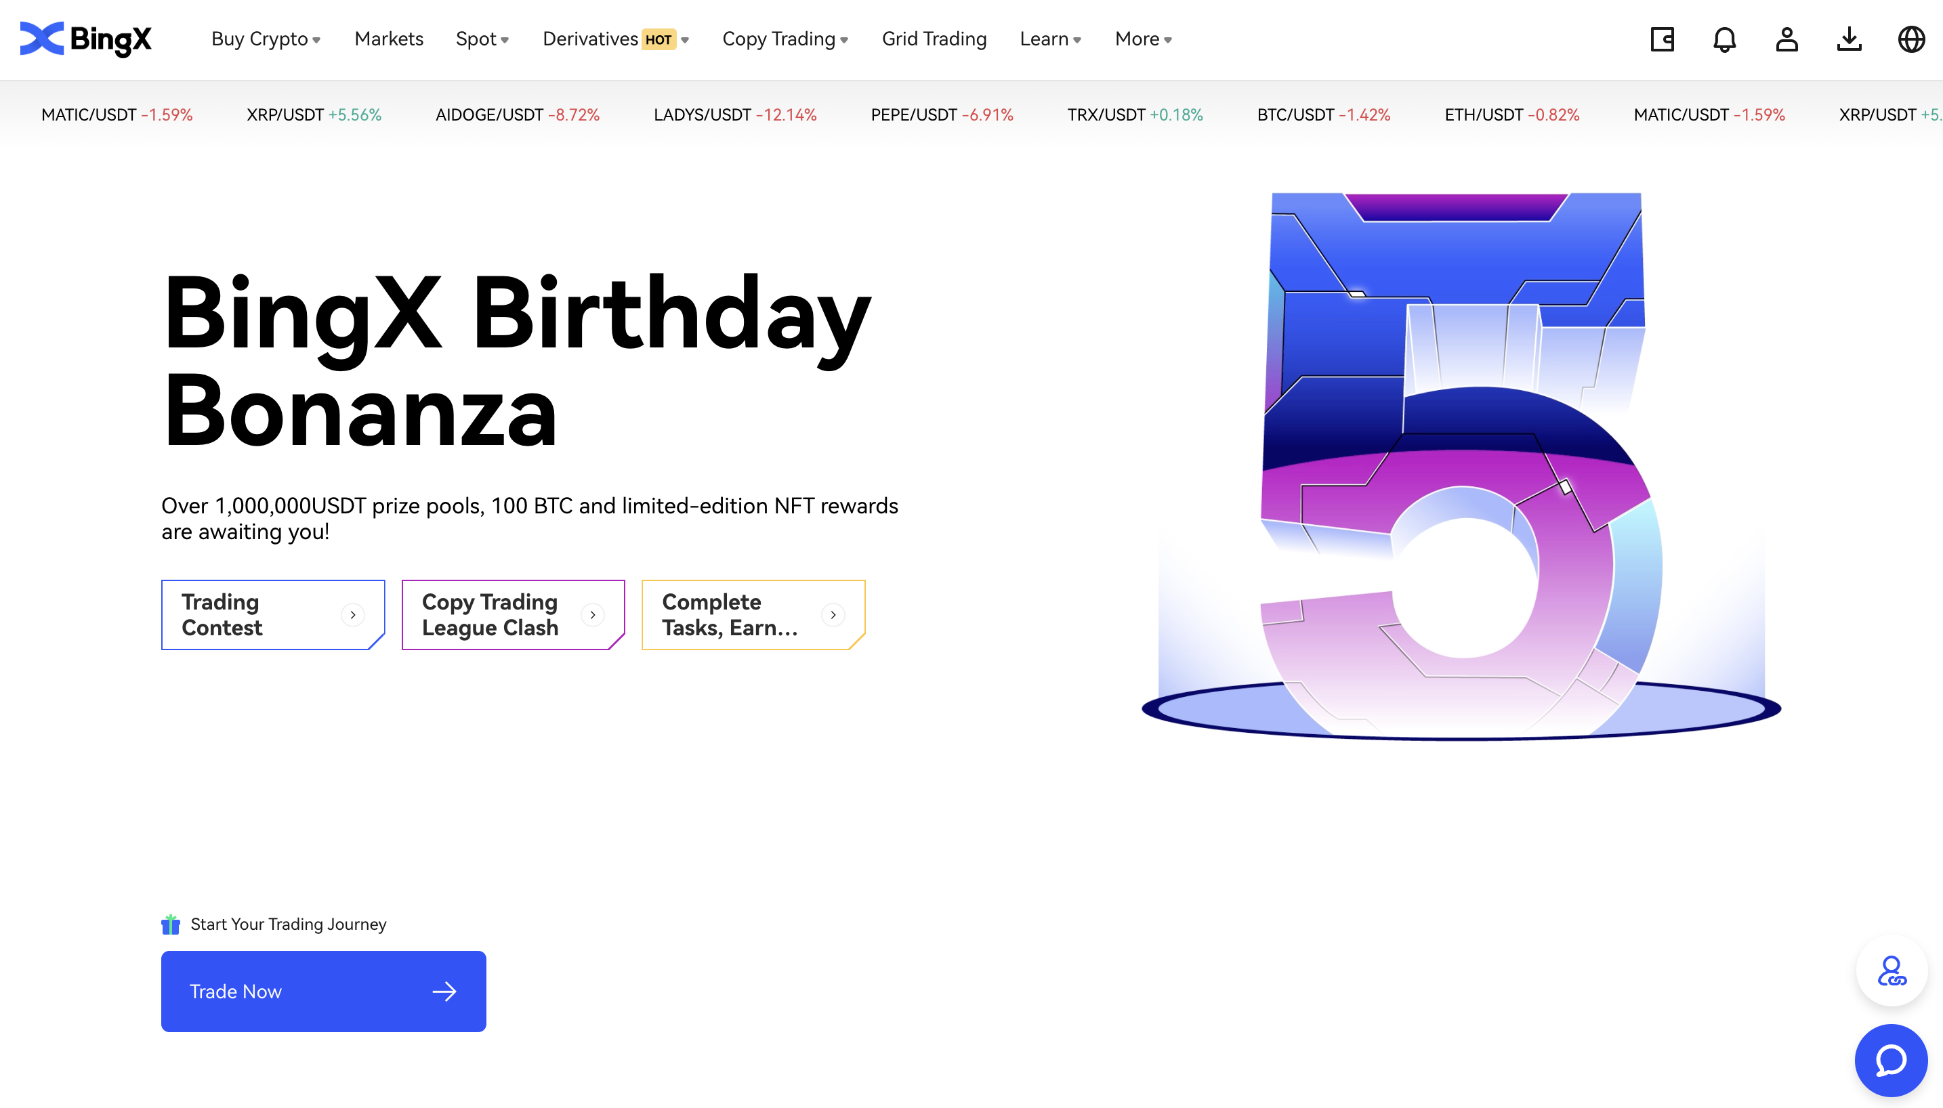The width and height of the screenshot is (1943, 1108).
Task: Expand the Spot menu dropdown
Action: (x=482, y=39)
